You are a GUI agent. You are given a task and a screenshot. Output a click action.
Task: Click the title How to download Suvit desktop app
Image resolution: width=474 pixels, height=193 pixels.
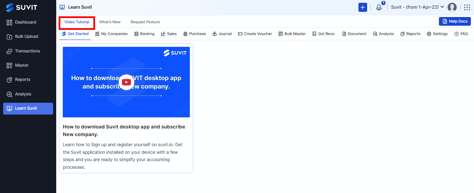tap(124, 131)
